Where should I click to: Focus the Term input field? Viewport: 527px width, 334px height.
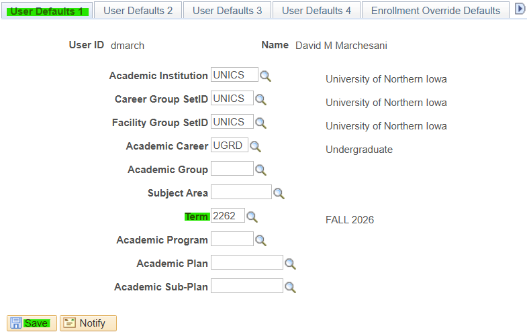point(228,215)
